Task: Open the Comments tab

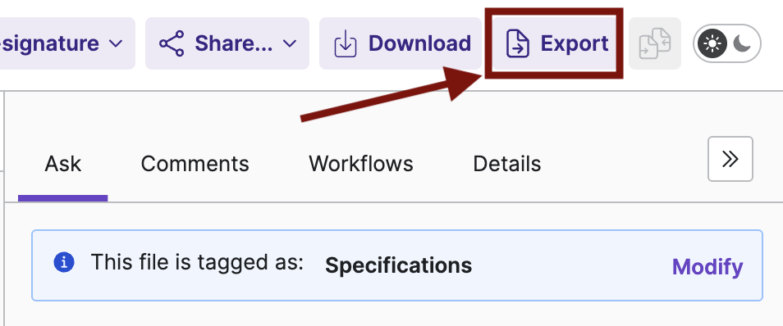Action: click(x=195, y=164)
